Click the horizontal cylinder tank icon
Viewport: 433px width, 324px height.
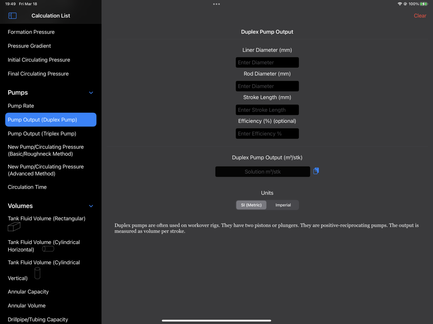48,249
